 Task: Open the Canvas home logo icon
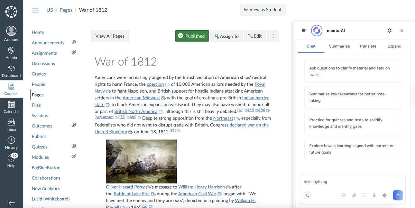pyautogui.click(x=11, y=11)
